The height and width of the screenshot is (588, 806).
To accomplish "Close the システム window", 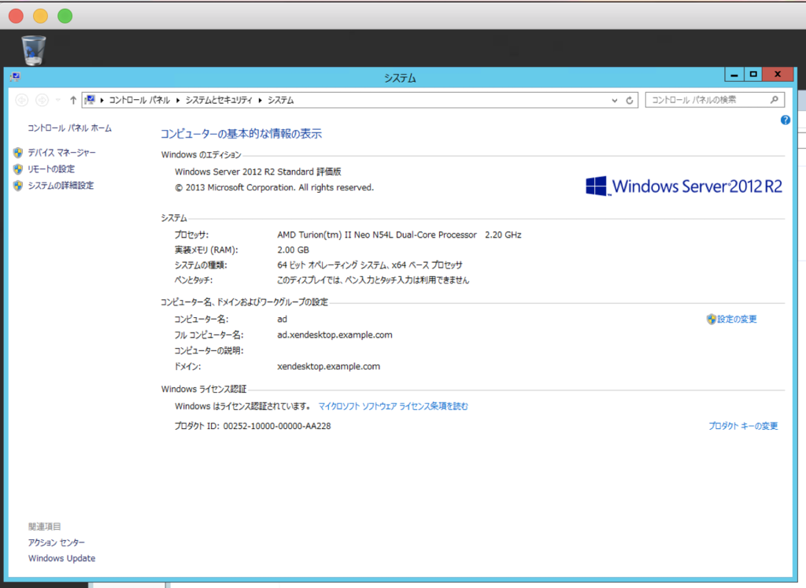I will [778, 75].
